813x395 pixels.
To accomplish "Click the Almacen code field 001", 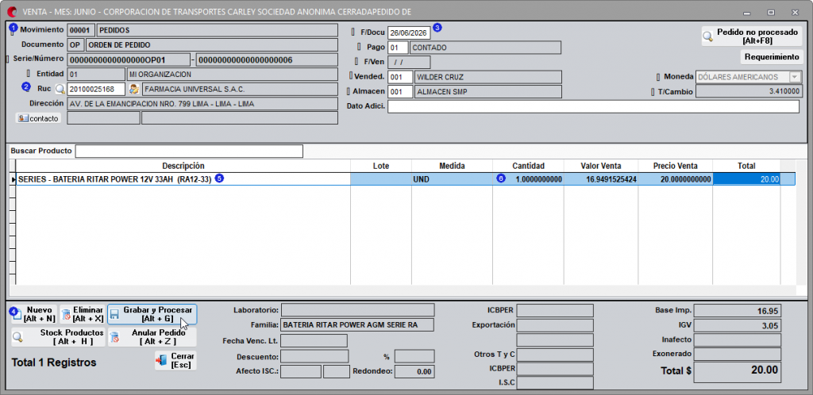I will pyautogui.click(x=400, y=92).
